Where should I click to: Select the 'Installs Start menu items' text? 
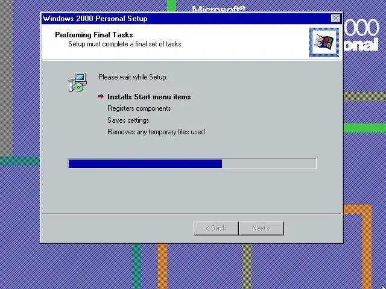pyautogui.click(x=149, y=97)
